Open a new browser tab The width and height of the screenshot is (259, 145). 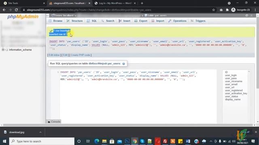(142, 3)
